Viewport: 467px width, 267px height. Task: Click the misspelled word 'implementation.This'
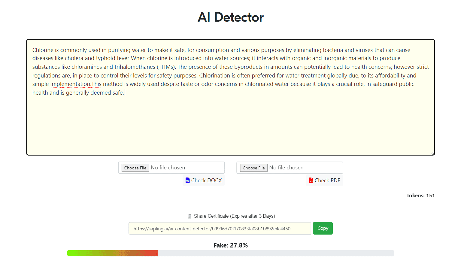pyautogui.click(x=76, y=84)
